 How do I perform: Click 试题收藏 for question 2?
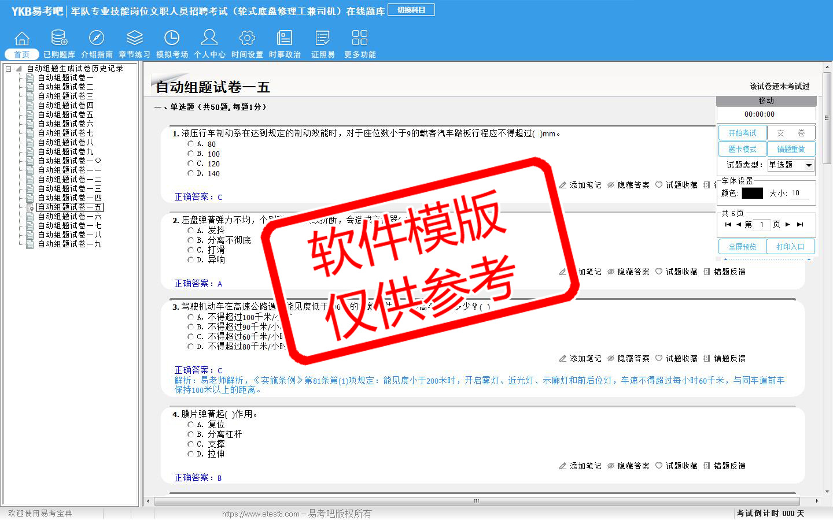coord(676,272)
